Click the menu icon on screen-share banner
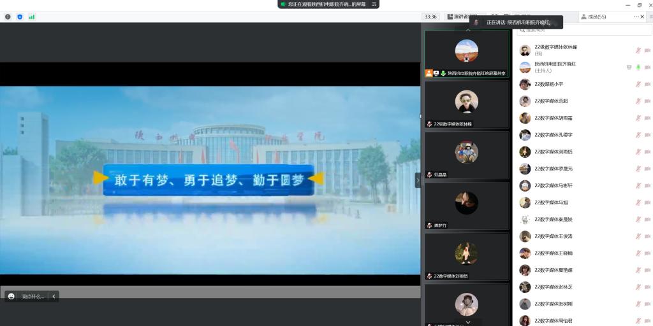Screen dimensions: 653x326 click(x=374, y=4)
